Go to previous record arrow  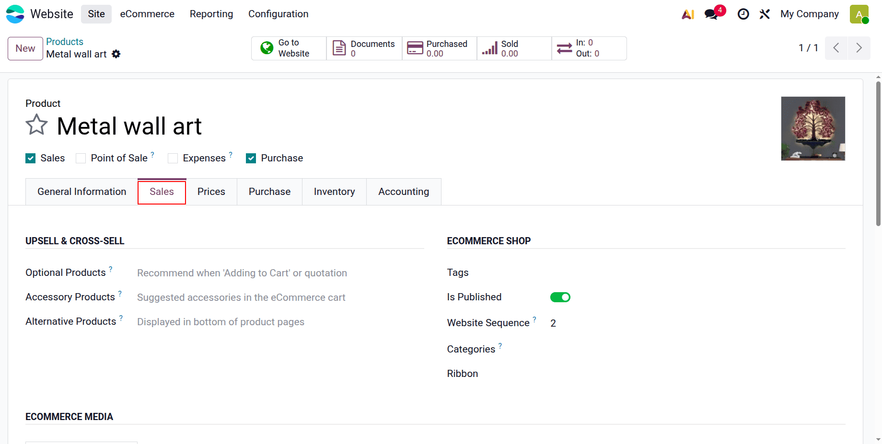[836, 48]
